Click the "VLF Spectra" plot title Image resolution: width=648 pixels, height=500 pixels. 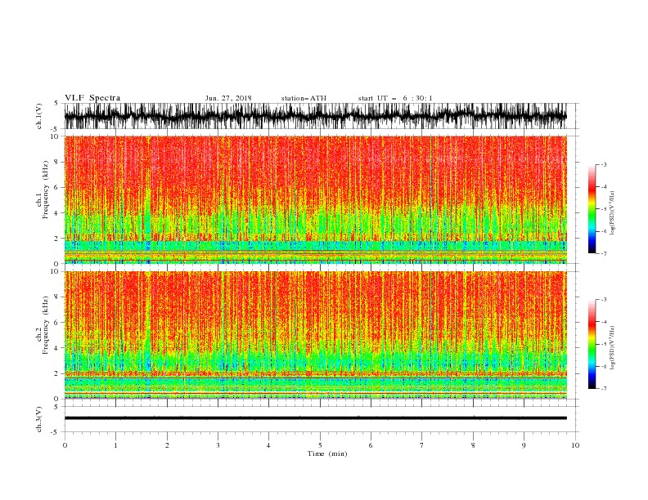[x=92, y=98]
